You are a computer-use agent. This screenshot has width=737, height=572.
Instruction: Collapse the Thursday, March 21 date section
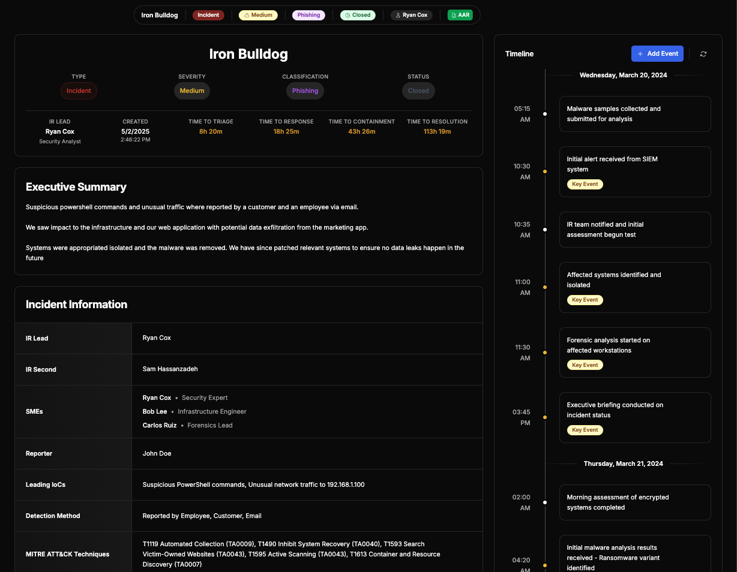(x=623, y=463)
